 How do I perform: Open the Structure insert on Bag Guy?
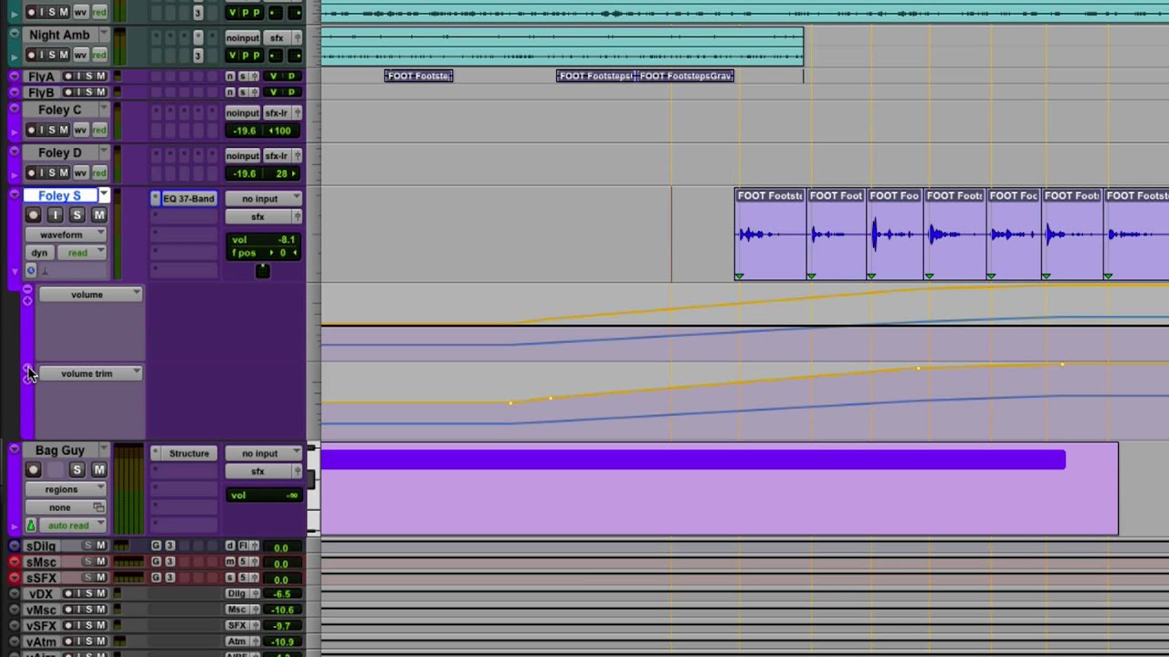[x=189, y=453]
